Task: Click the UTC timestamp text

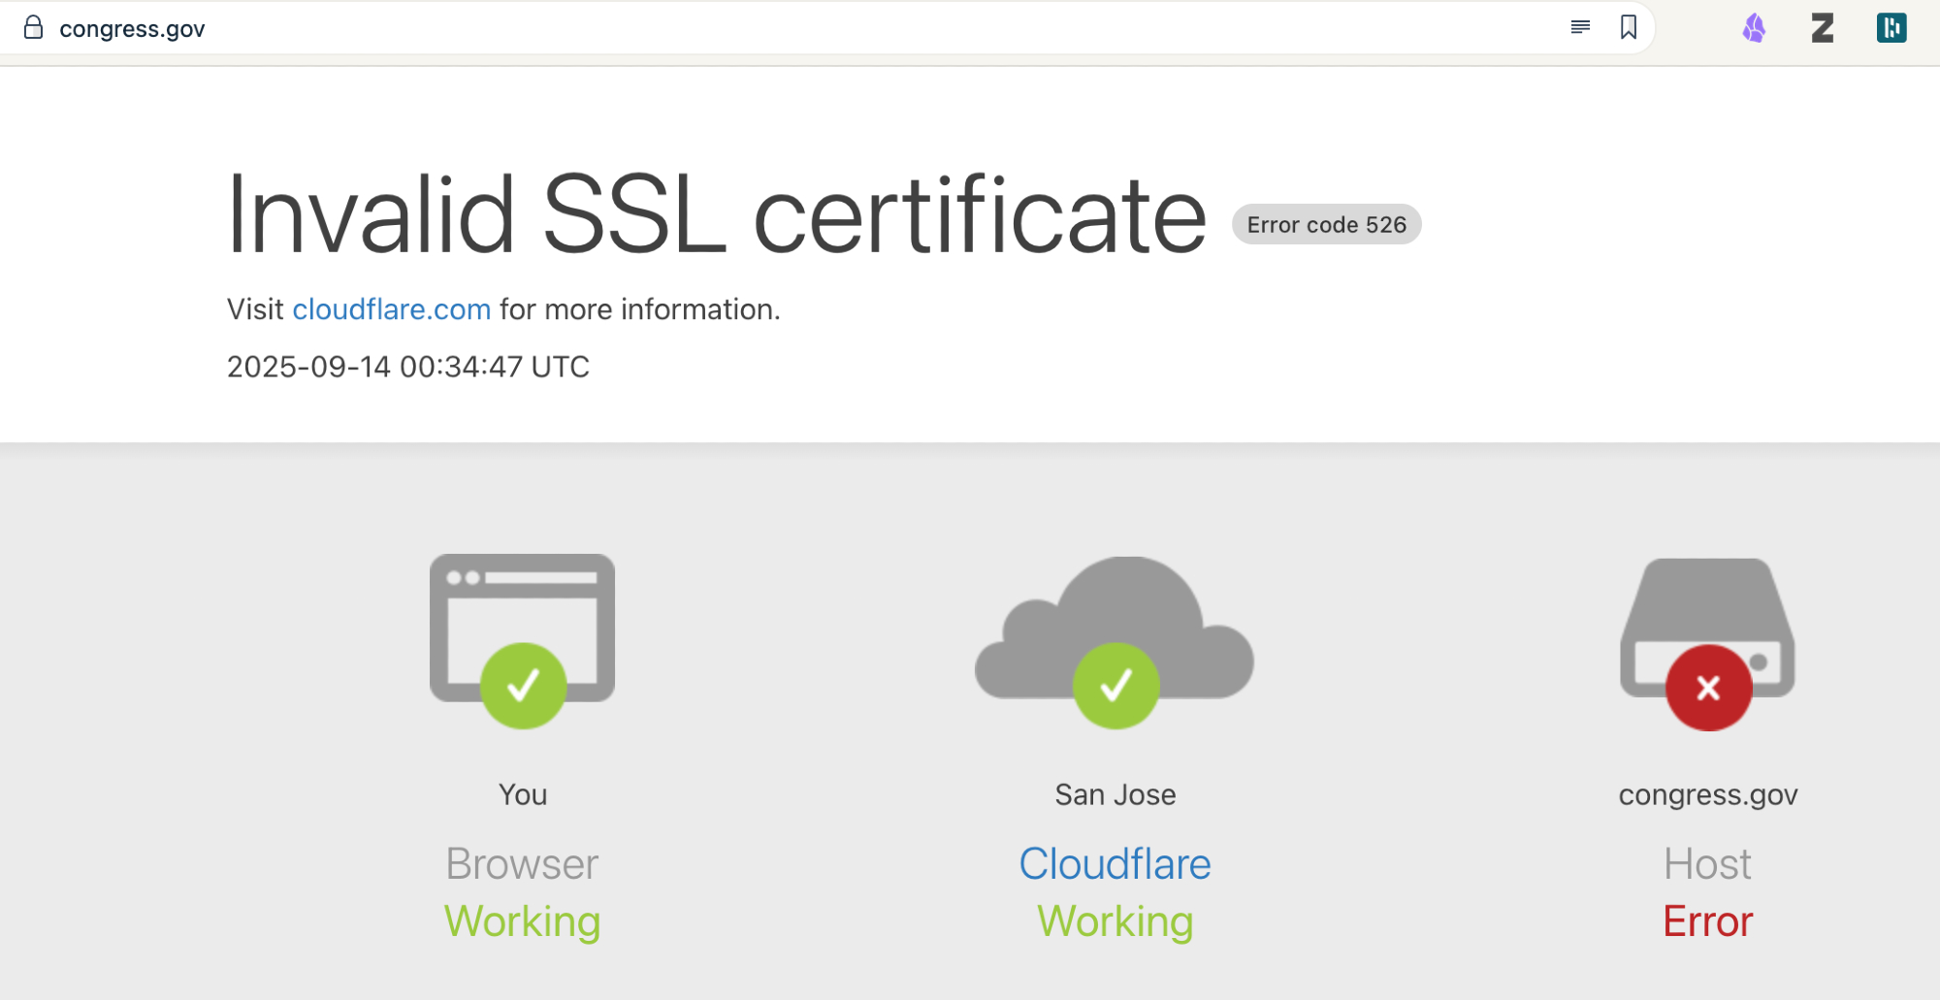Action: (x=407, y=367)
